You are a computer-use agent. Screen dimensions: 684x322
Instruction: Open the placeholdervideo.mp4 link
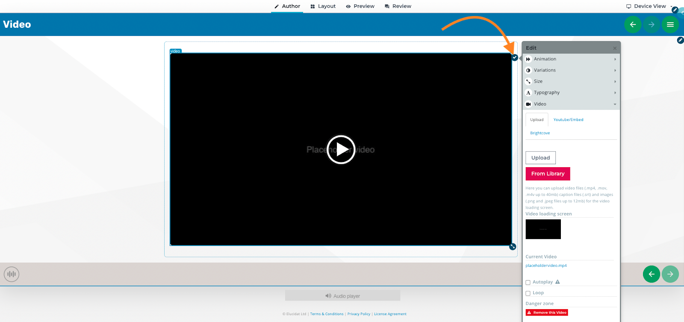click(x=546, y=266)
